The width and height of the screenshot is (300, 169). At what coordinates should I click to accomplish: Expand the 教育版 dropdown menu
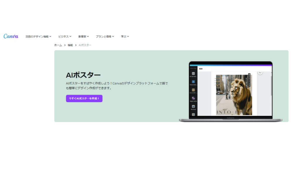(x=83, y=37)
